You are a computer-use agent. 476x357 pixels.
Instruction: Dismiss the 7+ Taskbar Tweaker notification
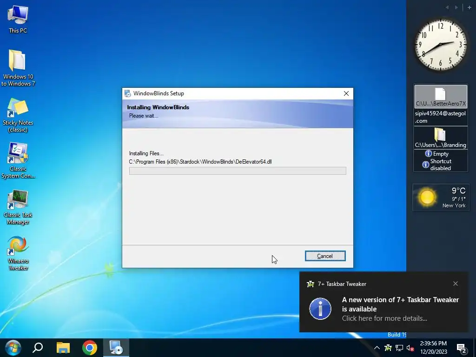[x=456, y=284]
